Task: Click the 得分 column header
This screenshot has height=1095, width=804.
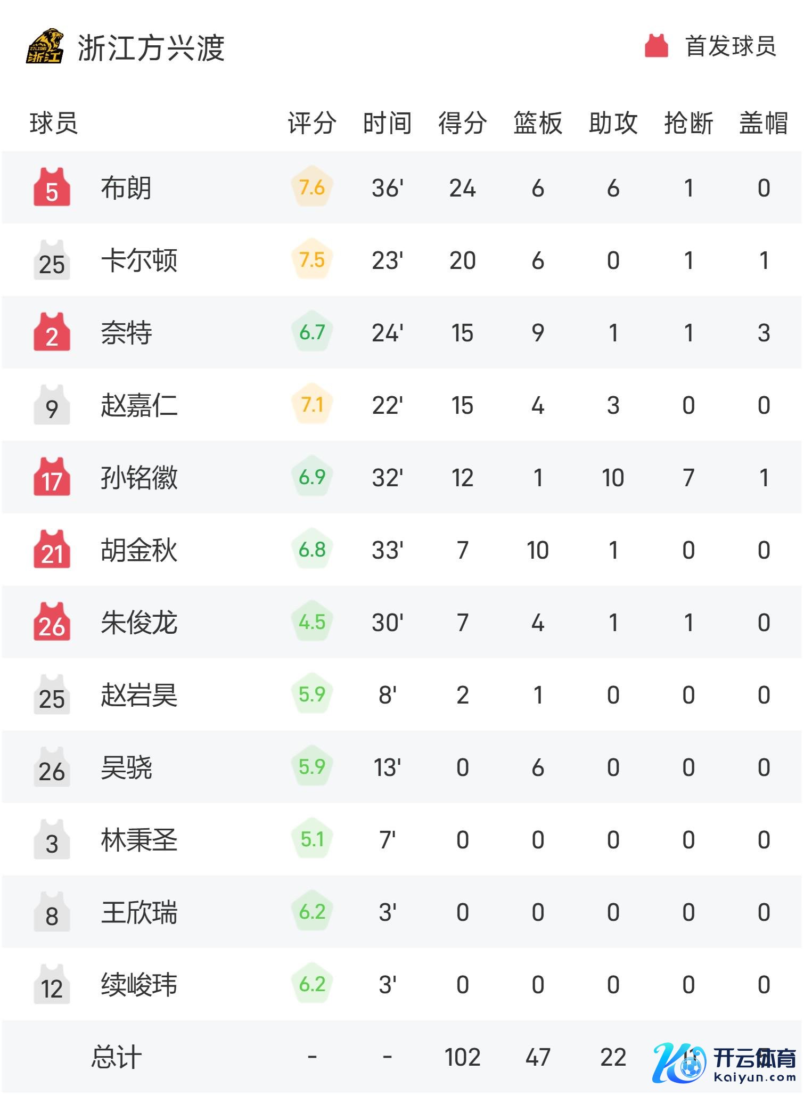Action: coord(462,123)
